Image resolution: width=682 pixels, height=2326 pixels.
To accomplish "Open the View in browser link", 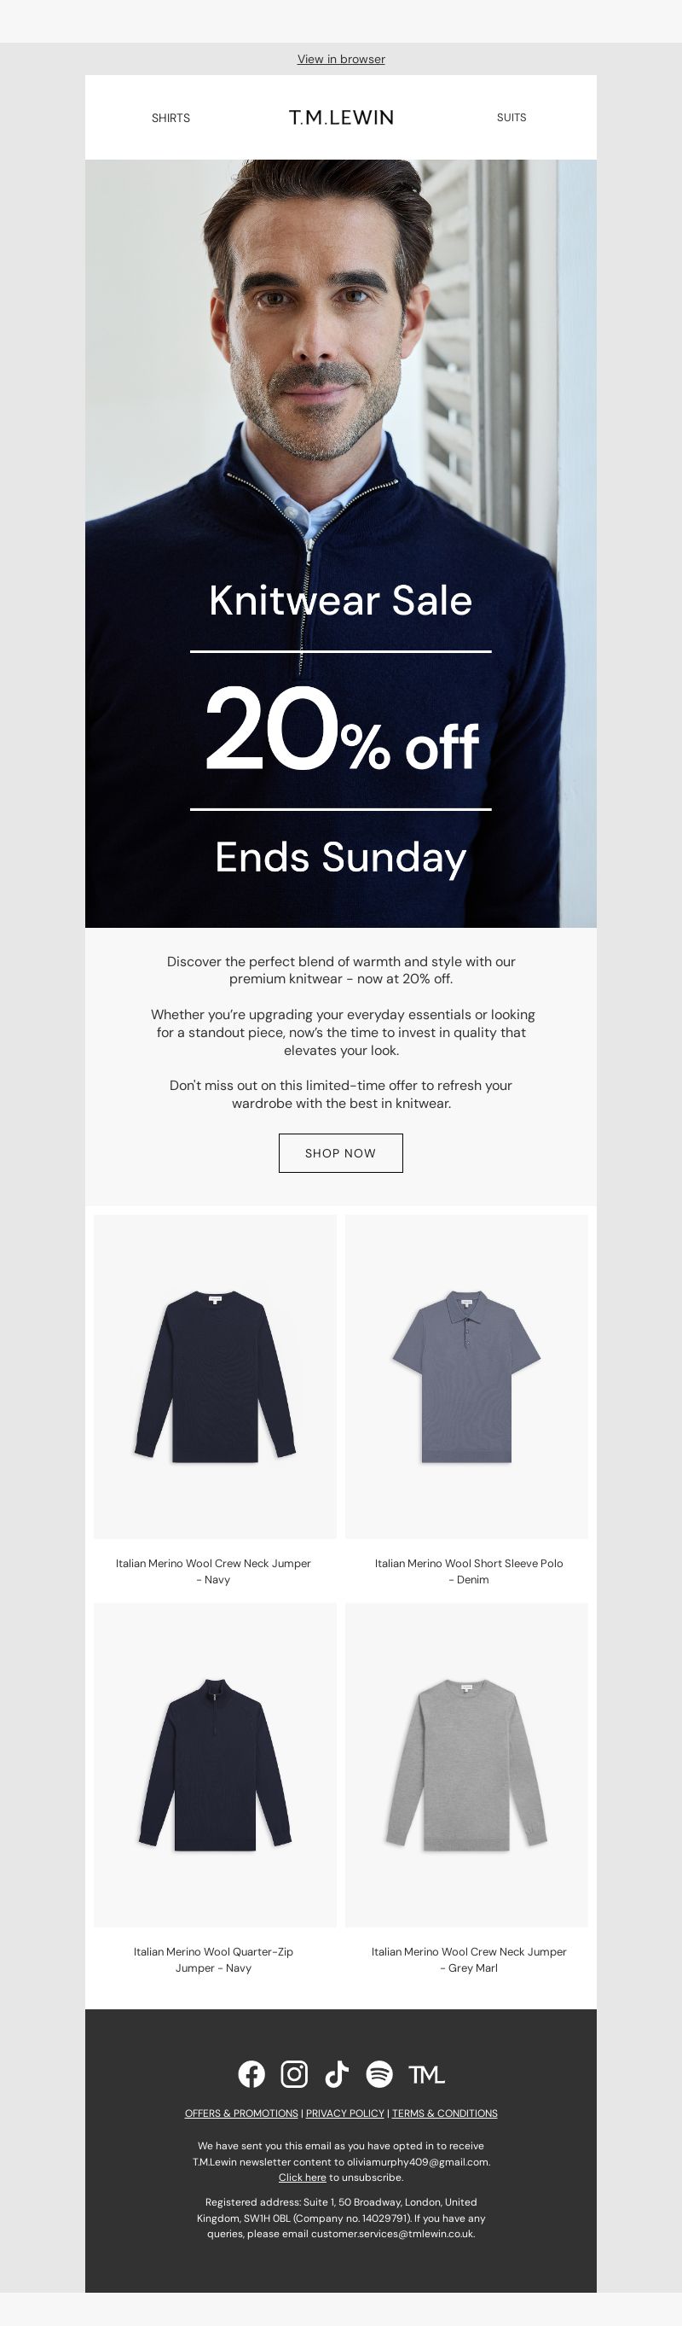I will pyautogui.click(x=341, y=59).
